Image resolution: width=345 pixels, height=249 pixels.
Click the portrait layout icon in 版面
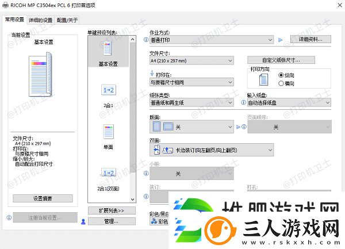pos(156,127)
